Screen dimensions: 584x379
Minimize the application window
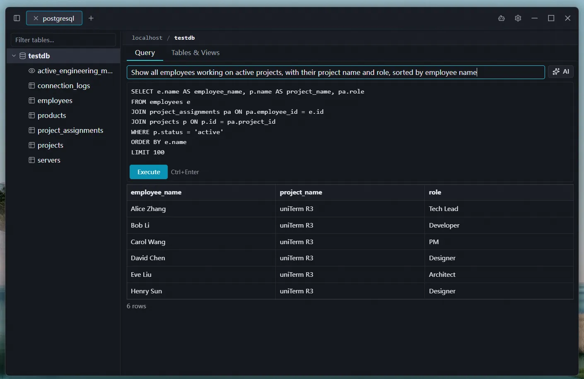click(x=534, y=18)
